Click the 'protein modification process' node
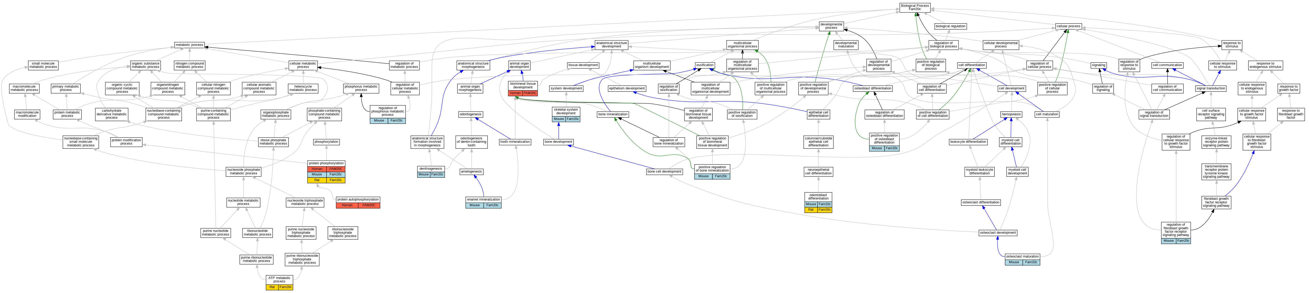The width and height of the screenshot is (1309, 293). click(x=126, y=142)
